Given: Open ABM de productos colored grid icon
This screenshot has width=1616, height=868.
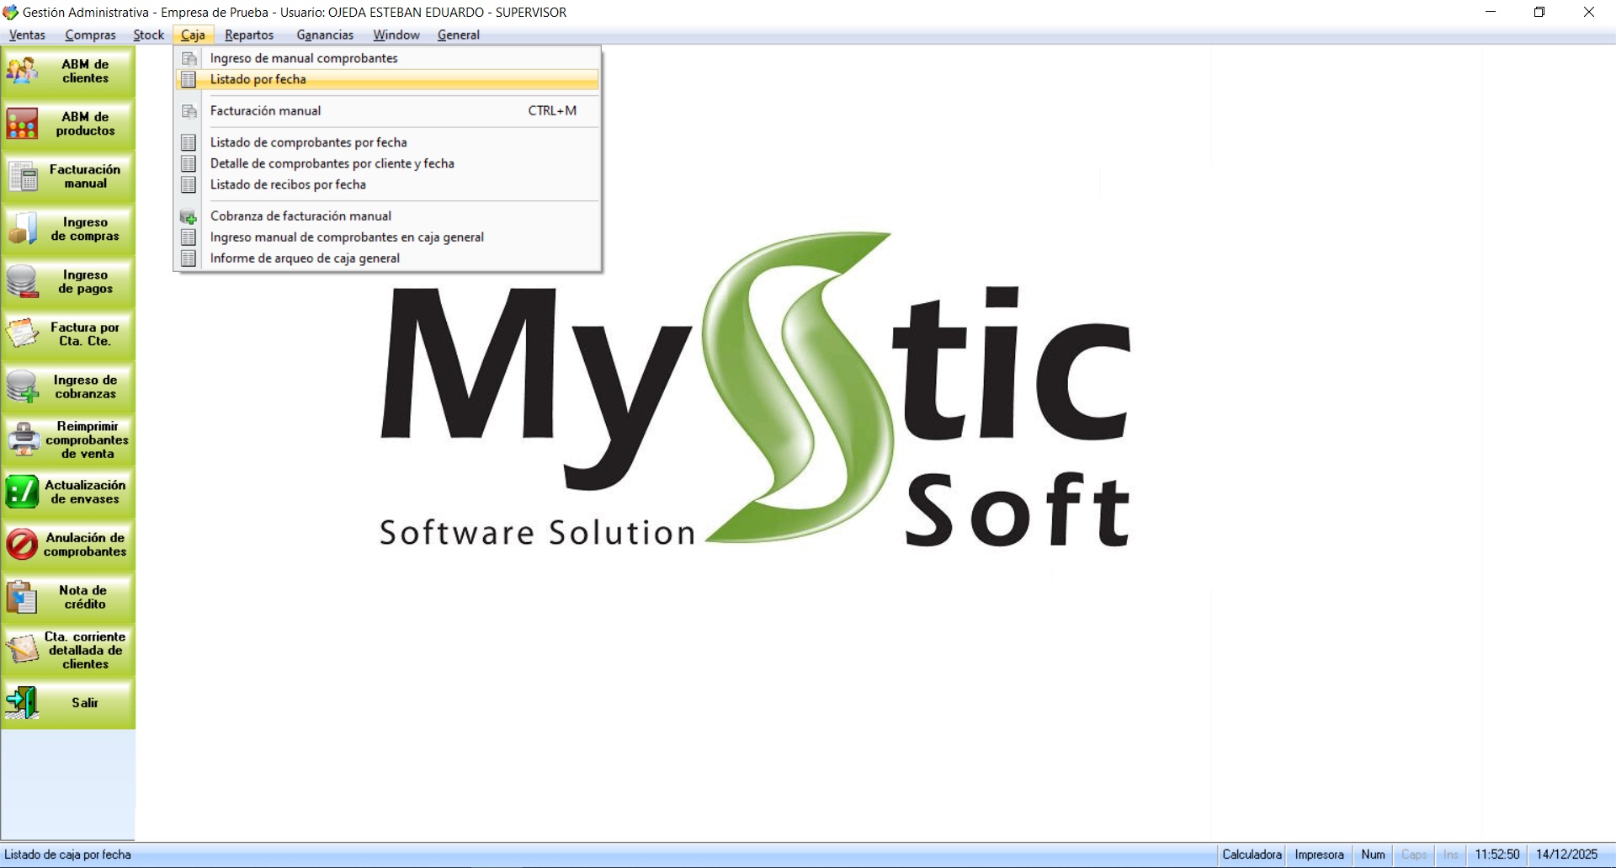Looking at the screenshot, I should click(x=23, y=124).
